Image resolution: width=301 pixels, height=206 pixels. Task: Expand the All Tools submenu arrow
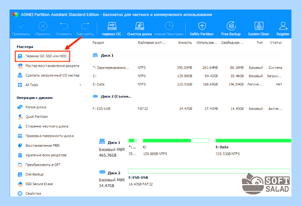click(x=80, y=85)
